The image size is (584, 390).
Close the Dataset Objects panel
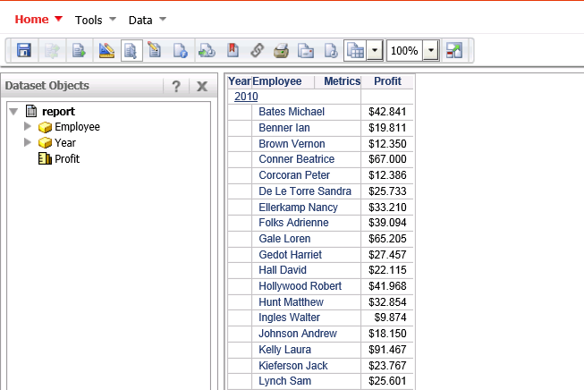[x=202, y=86]
